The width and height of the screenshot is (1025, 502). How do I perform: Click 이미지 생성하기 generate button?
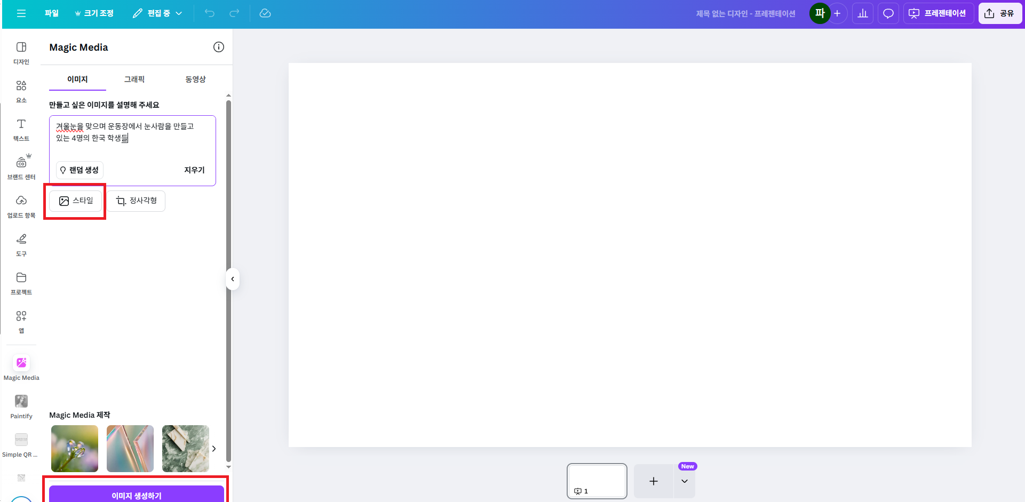tap(137, 495)
